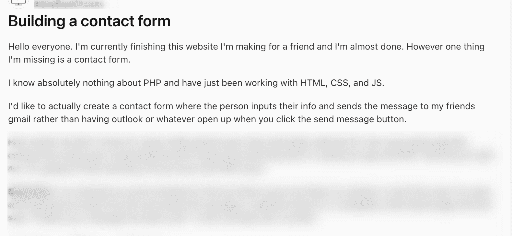Click the sentence about knowing nothing about PHP
Image resolution: width=512 pixels, height=236 pixels.
196,83
